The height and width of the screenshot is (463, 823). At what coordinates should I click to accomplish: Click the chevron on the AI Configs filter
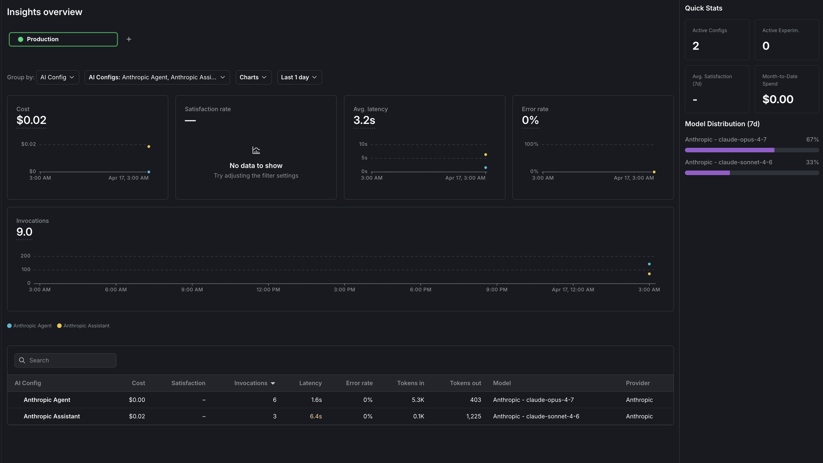tap(223, 77)
